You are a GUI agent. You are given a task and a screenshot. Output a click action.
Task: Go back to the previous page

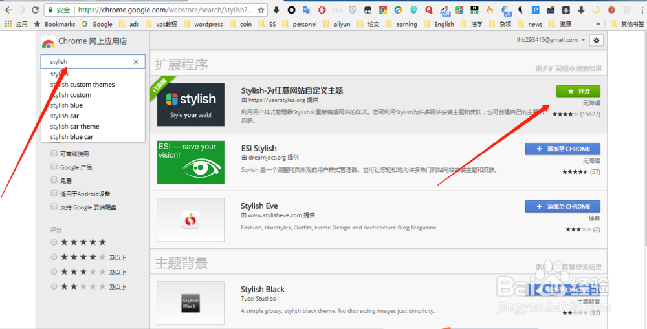coord(8,10)
